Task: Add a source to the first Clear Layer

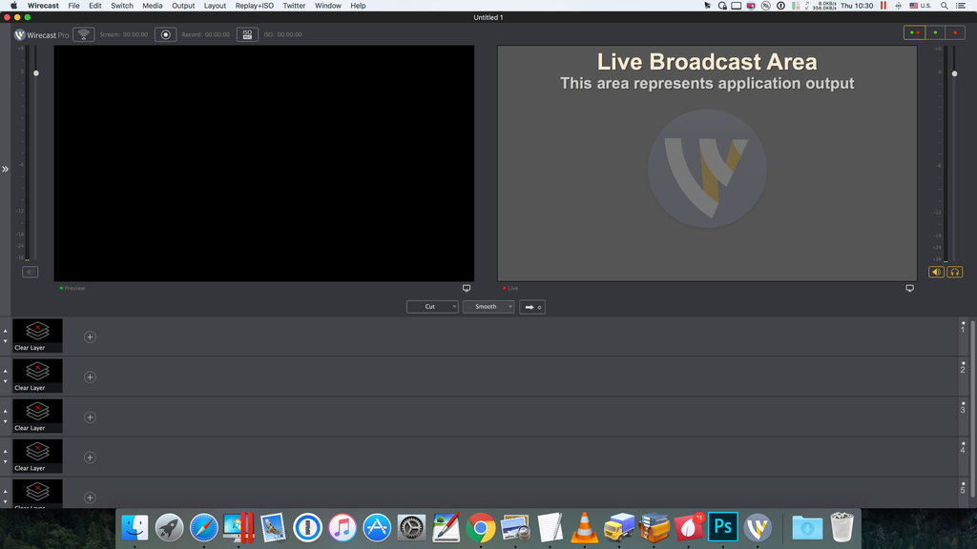Action: pos(89,335)
